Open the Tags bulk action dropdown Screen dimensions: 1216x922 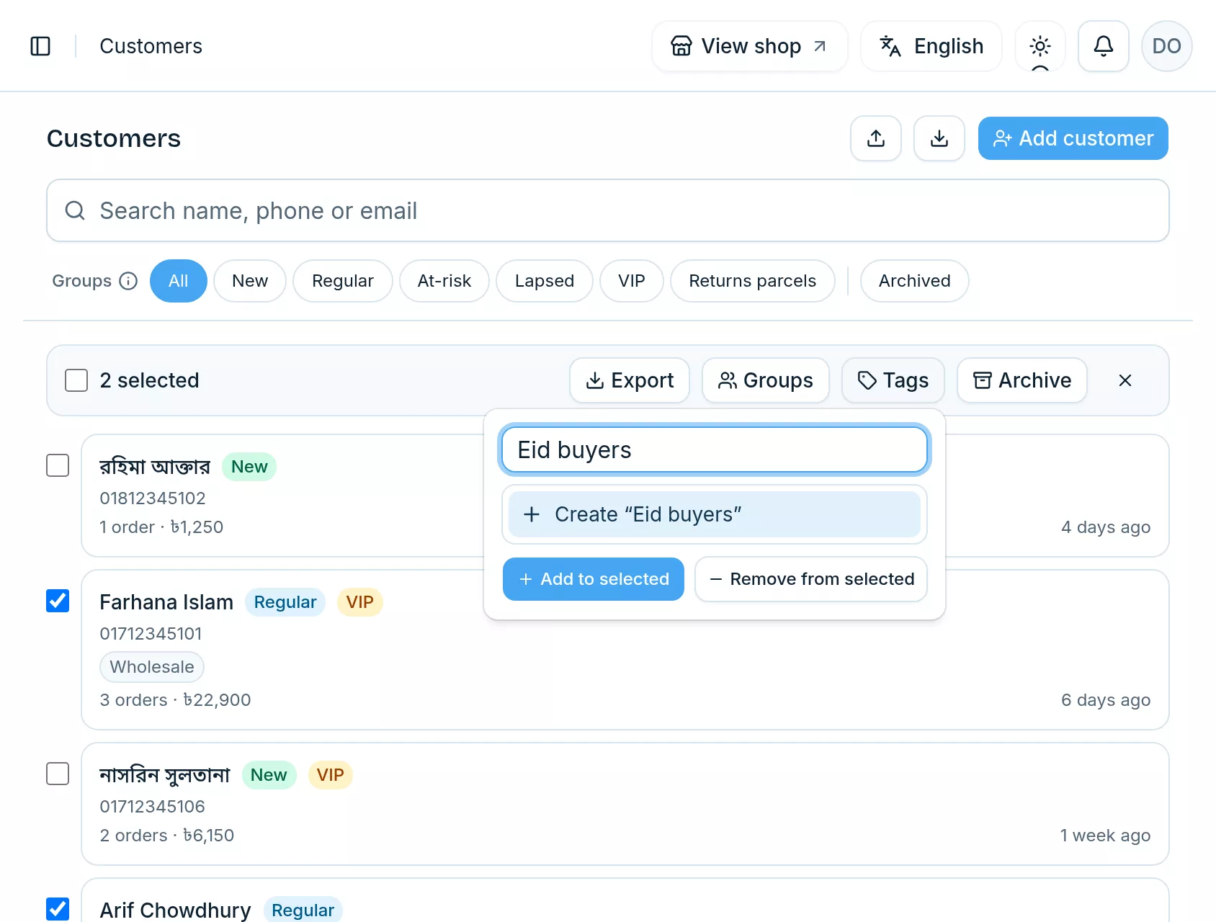point(893,380)
